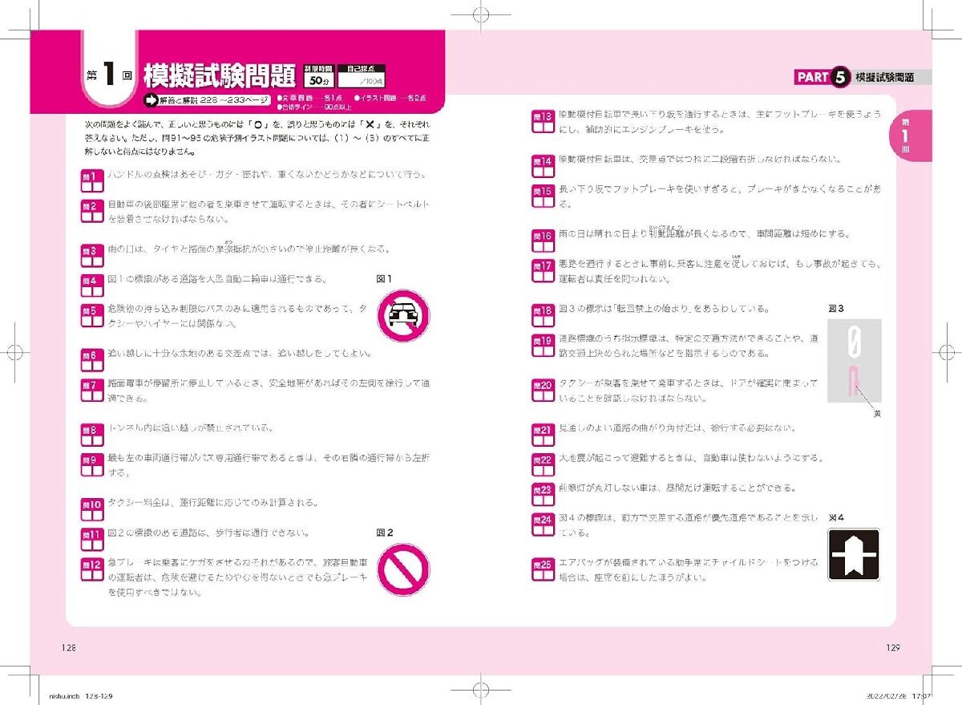Click the 問15 question badge
The width and height of the screenshot is (962, 705).
click(544, 195)
